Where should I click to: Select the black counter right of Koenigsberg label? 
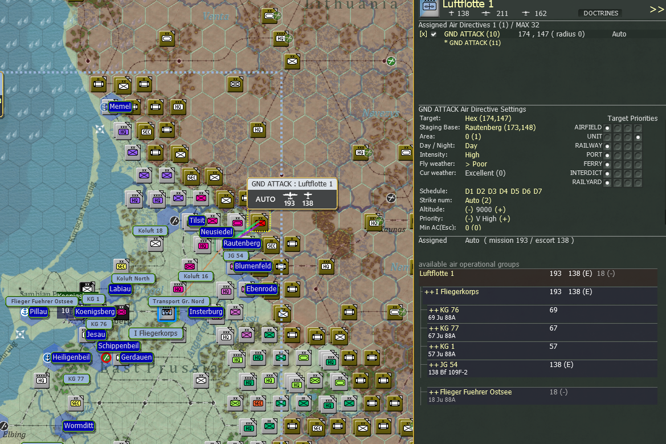tap(121, 311)
